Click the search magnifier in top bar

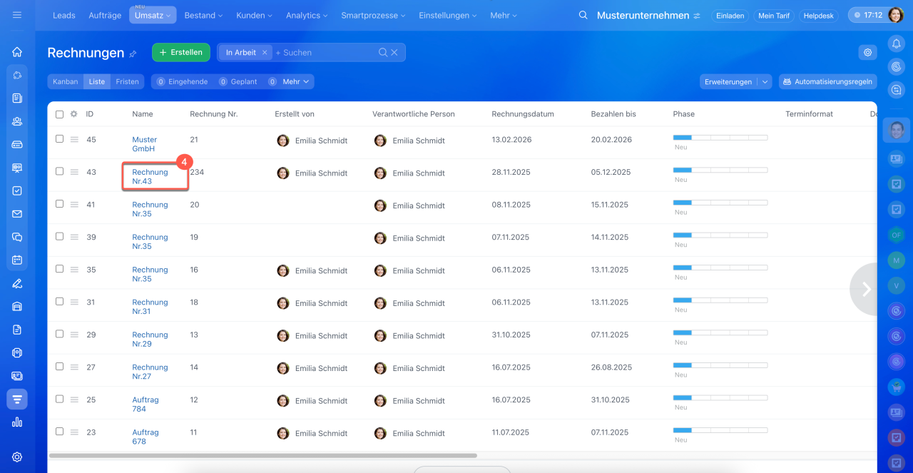[x=583, y=15]
